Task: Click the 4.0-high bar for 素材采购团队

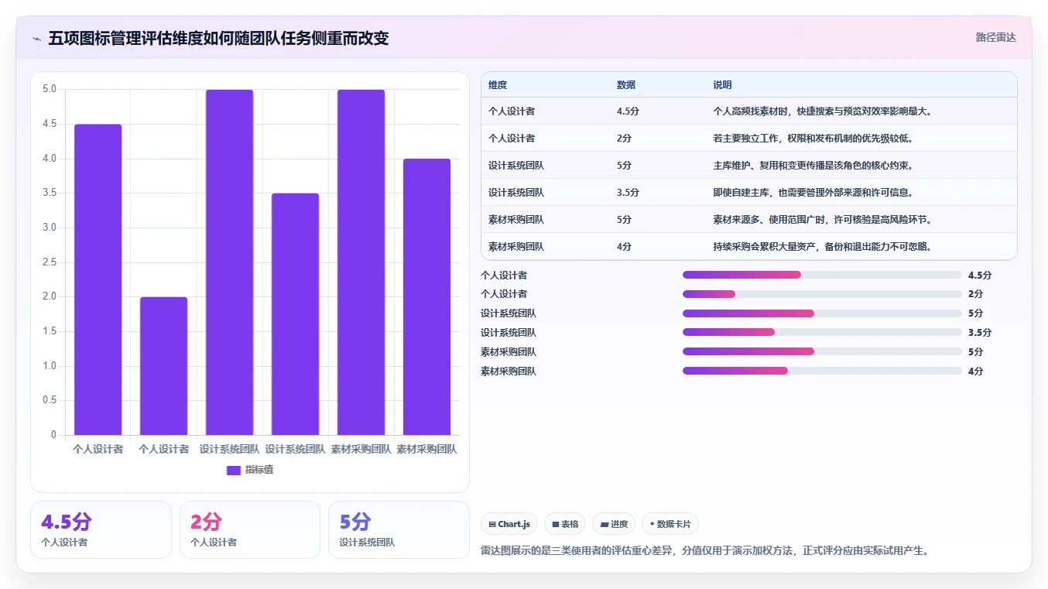Action: pyautogui.click(x=426, y=296)
